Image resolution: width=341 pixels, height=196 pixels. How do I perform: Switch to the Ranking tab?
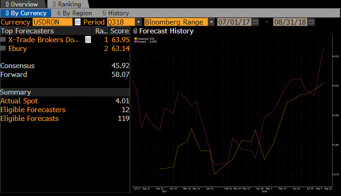pos(67,4)
